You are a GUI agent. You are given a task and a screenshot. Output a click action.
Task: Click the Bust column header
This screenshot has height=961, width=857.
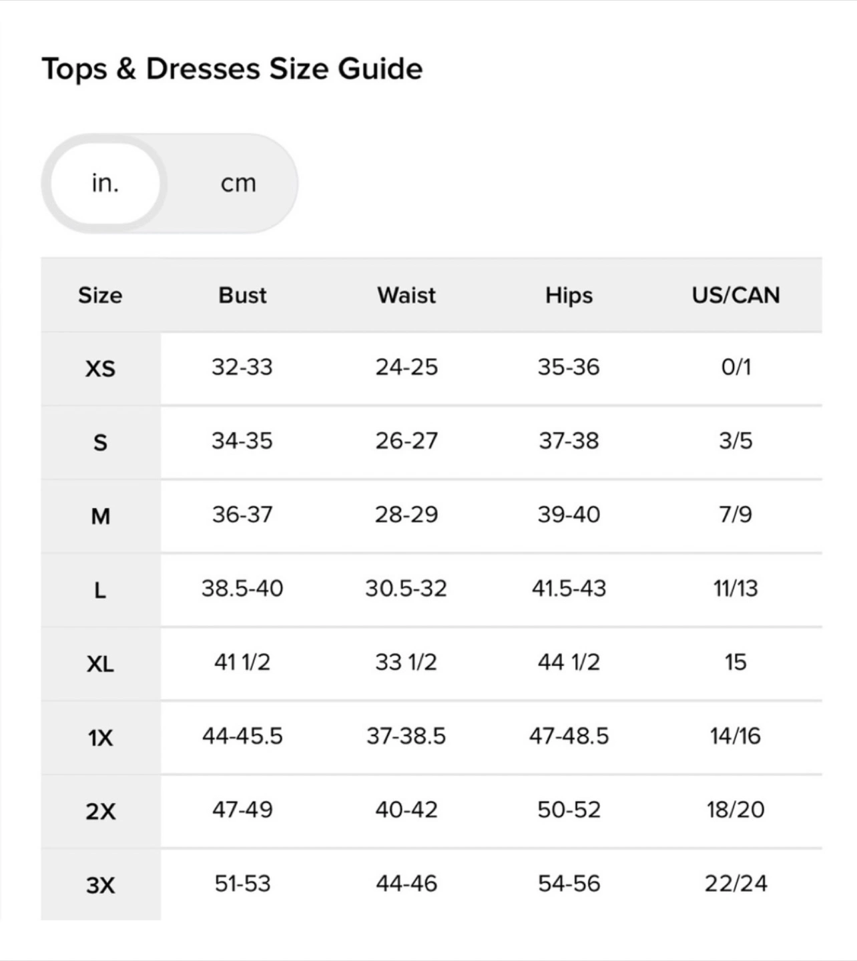(242, 295)
